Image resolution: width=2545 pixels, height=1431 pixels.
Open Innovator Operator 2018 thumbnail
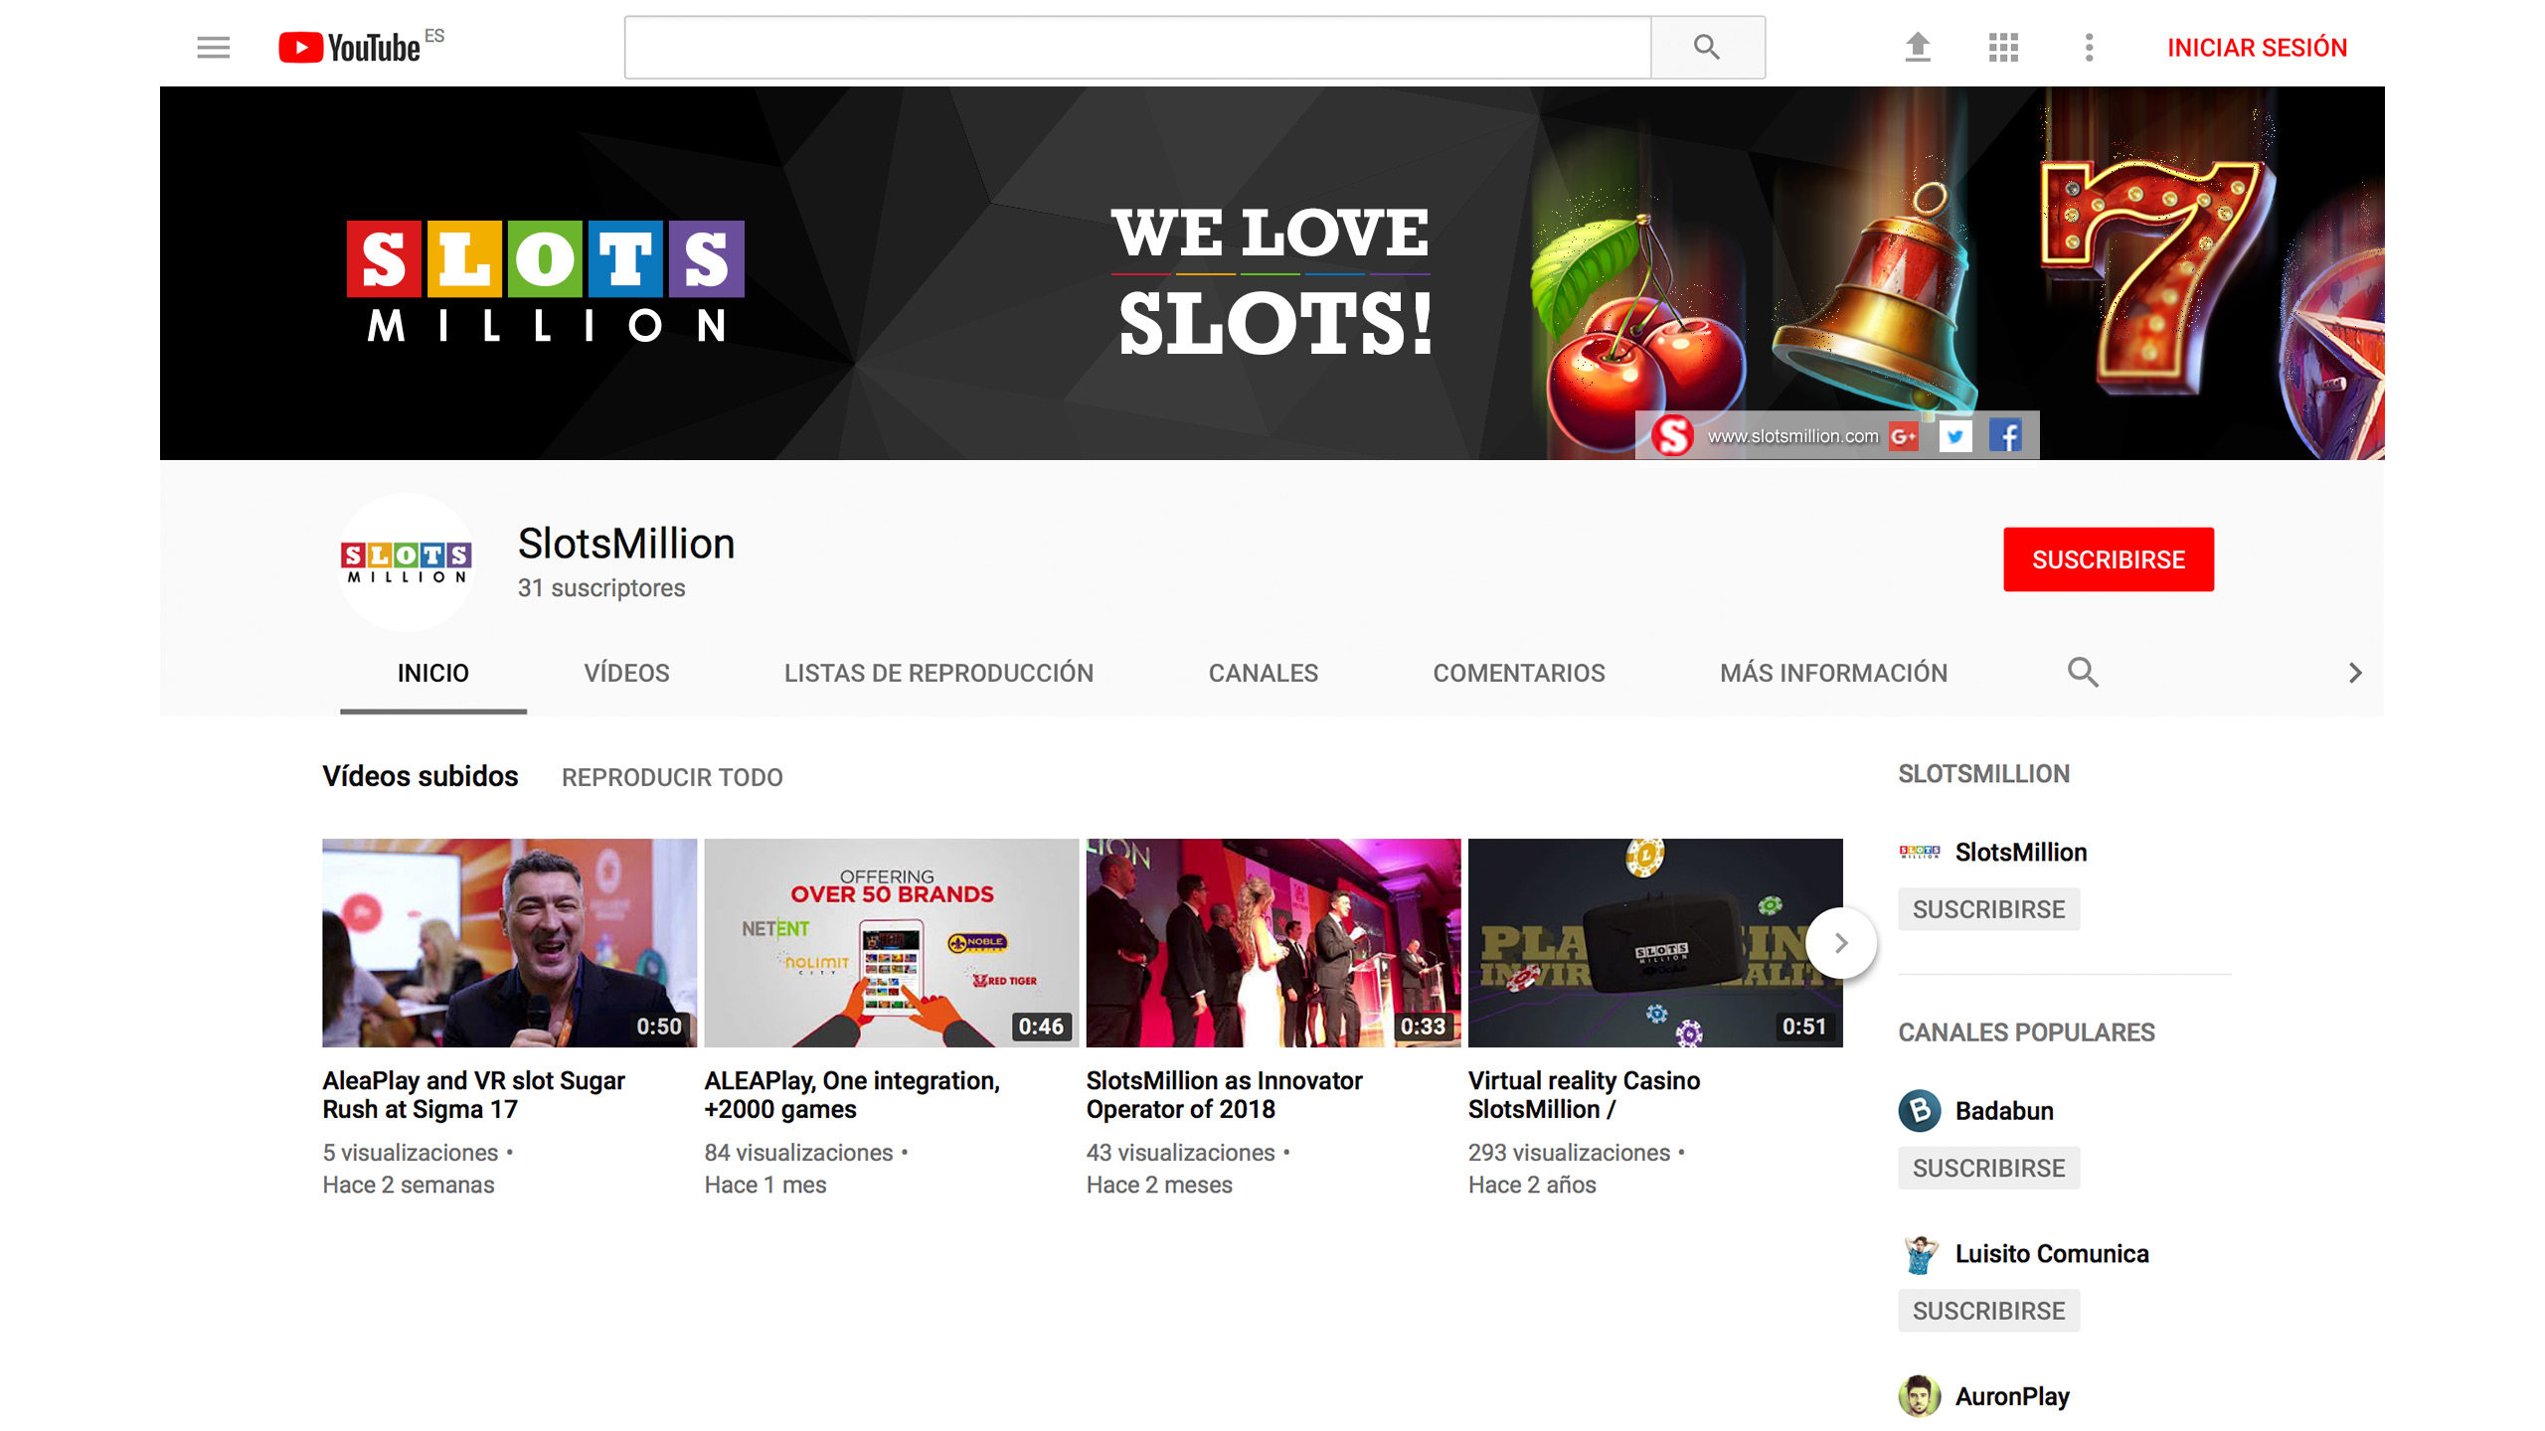1272,942
